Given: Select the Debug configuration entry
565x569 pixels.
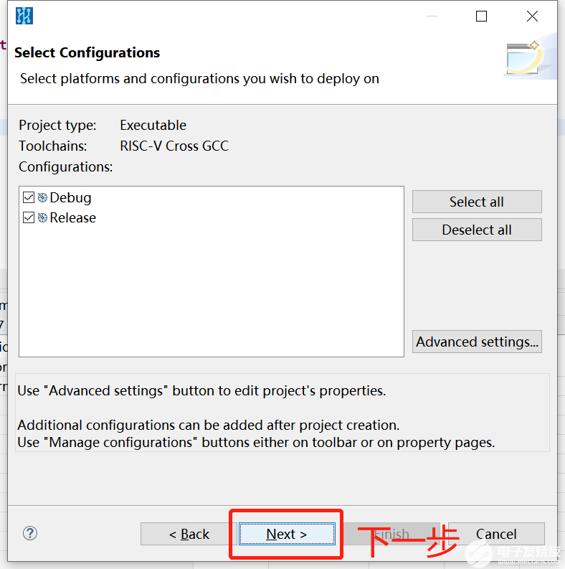Looking at the screenshot, I should pyautogui.click(x=70, y=198).
